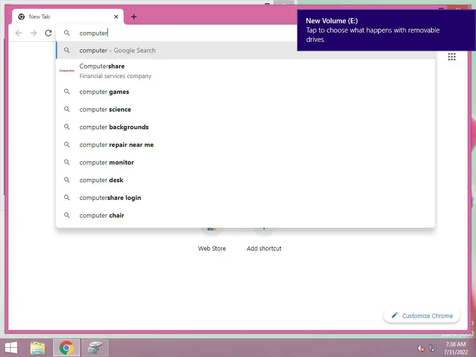
Task: Open Customize Chrome button
Action: pos(422,316)
